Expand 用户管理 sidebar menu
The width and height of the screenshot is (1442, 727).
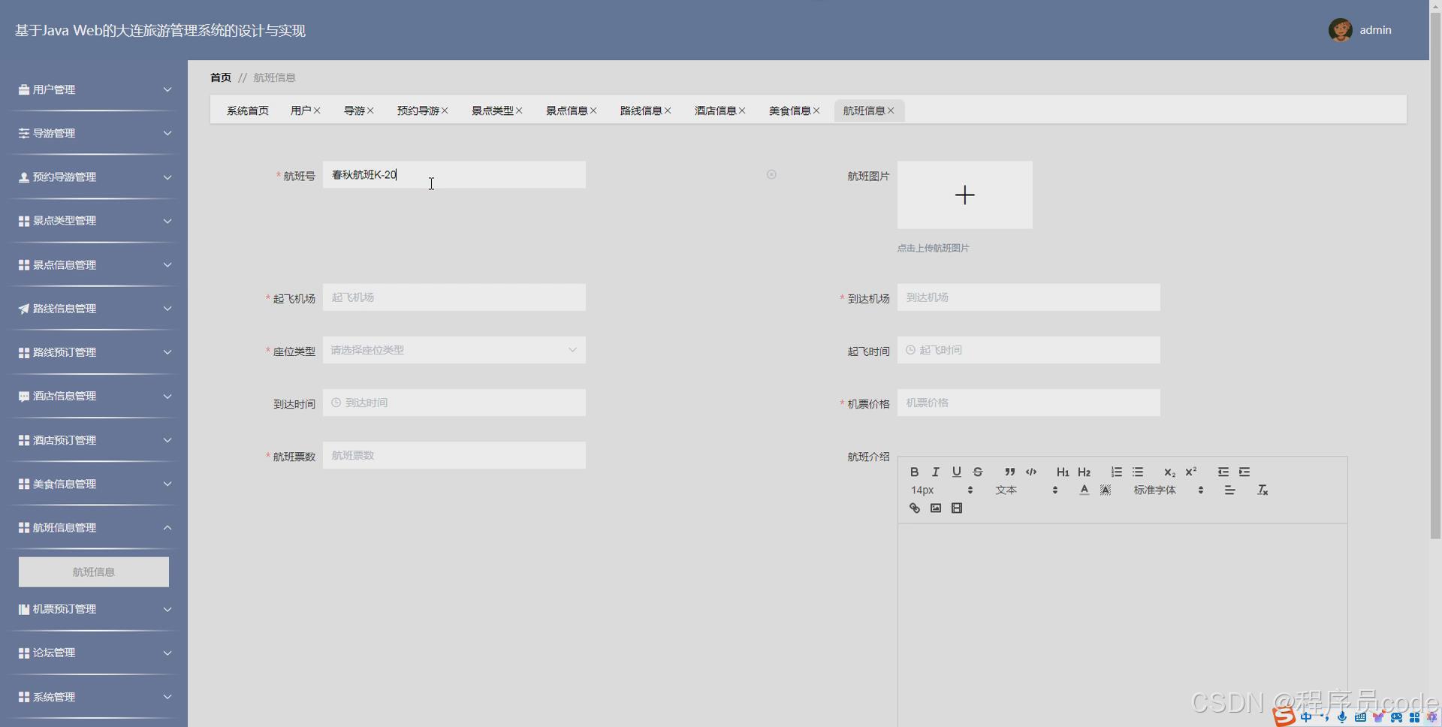tap(94, 89)
